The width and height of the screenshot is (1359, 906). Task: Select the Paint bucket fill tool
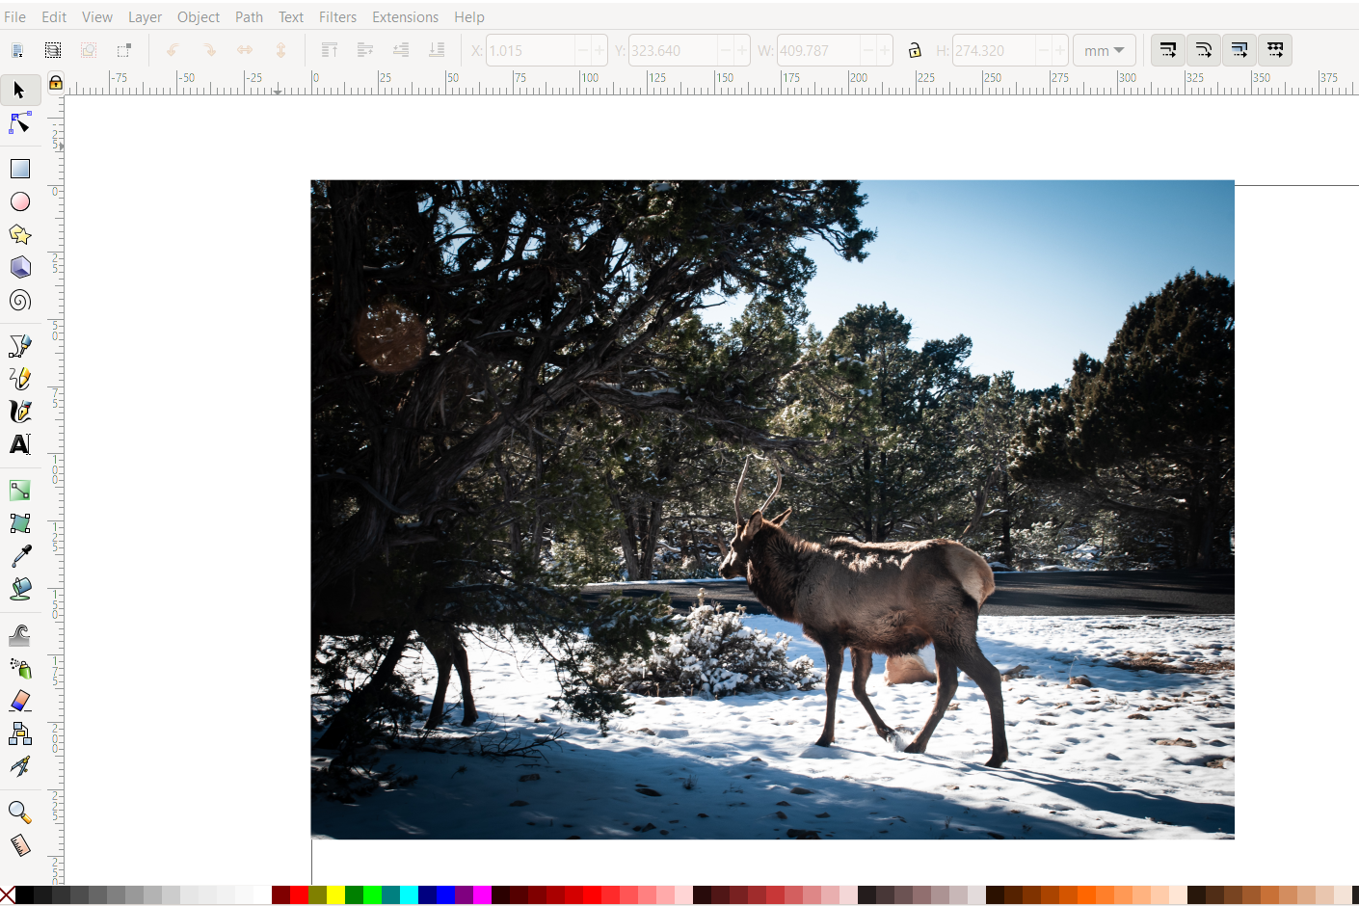(x=19, y=589)
